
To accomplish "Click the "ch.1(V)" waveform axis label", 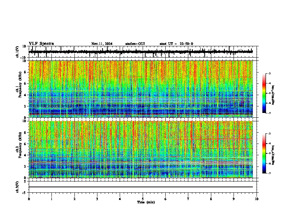I will click(18, 52).
